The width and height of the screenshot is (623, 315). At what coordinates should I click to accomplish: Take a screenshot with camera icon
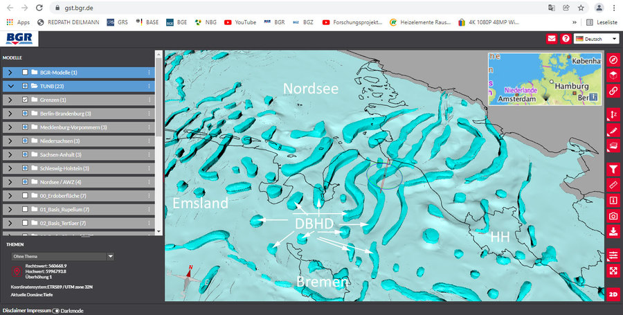tap(613, 215)
